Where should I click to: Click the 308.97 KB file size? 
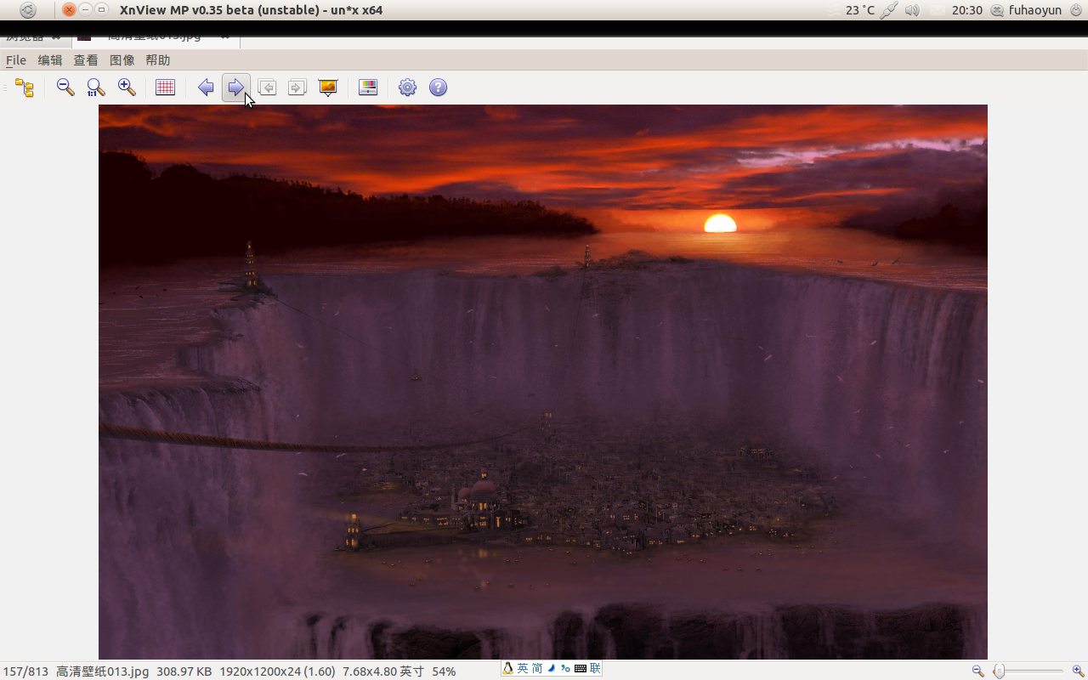click(184, 671)
